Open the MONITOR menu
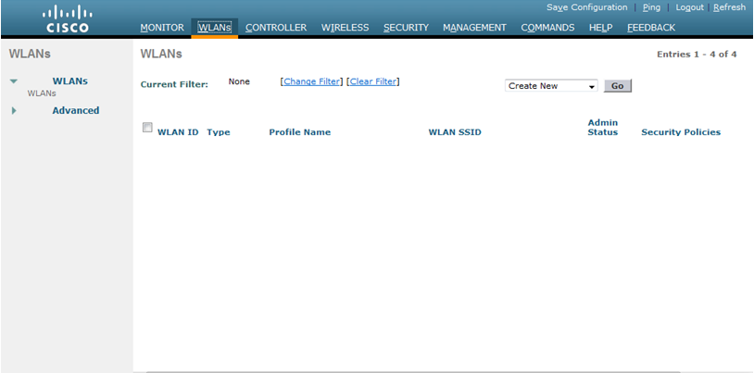The image size is (754, 373). tap(162, 28)
